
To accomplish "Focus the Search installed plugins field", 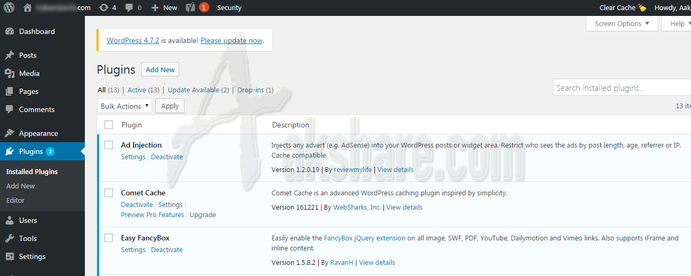I will [622, 88].
